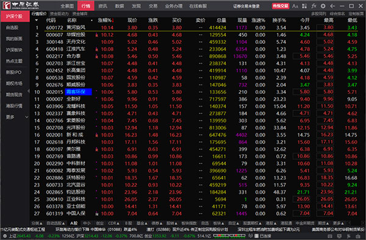Click the 传统交易 red button
The width and height of the screenshot is (366, 240).
coord(281,6)
